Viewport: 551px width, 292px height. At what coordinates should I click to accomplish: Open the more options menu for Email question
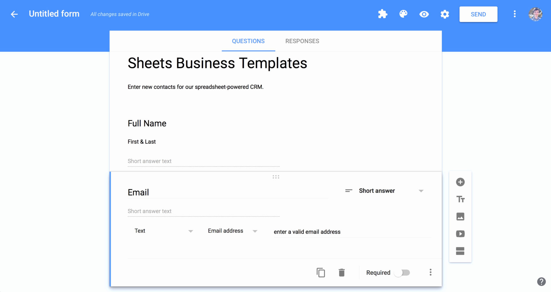click(430, 272)
